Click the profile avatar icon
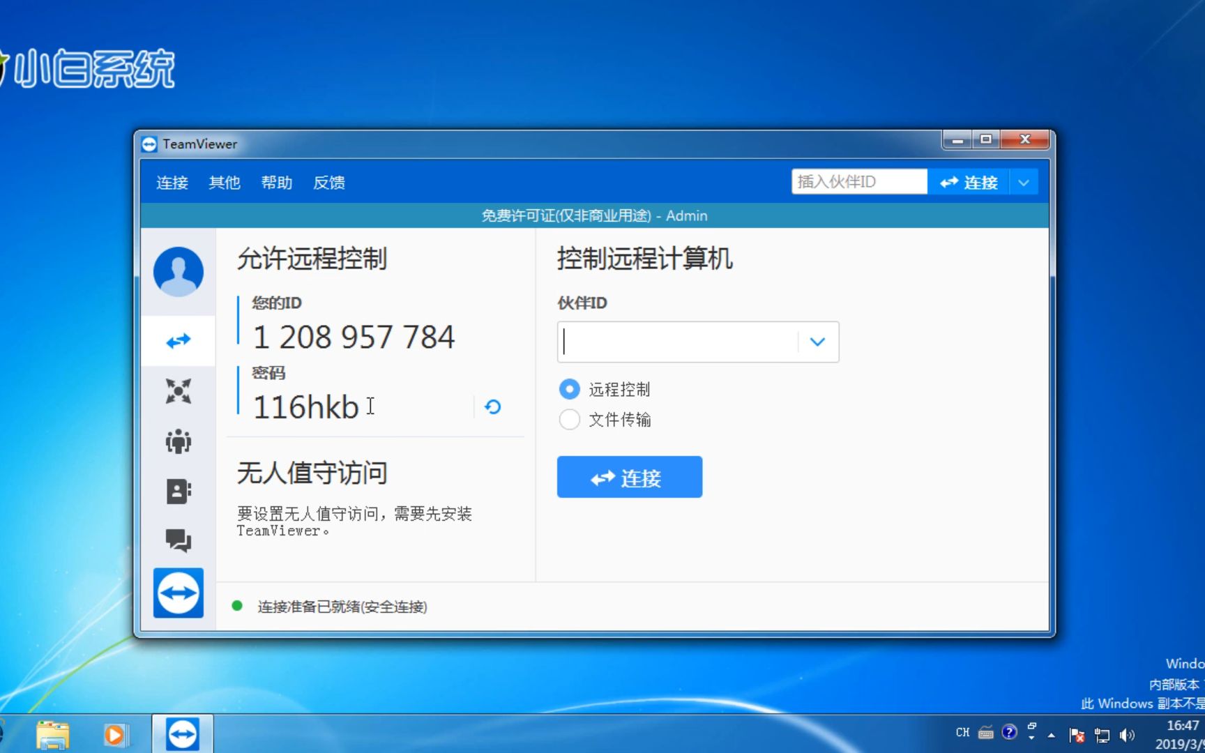 click(x=179, y=272)
